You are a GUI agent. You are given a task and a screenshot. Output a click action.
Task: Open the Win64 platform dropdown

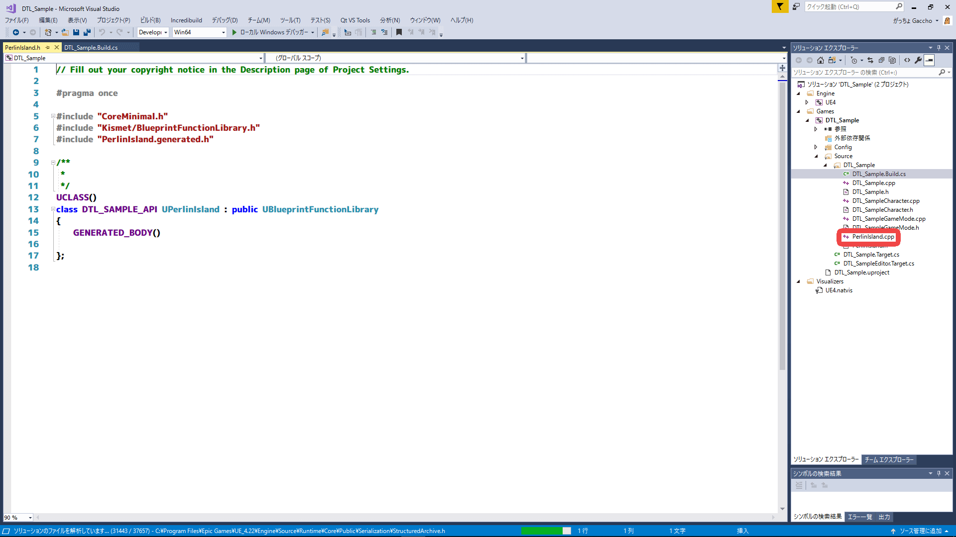[223, 32]
